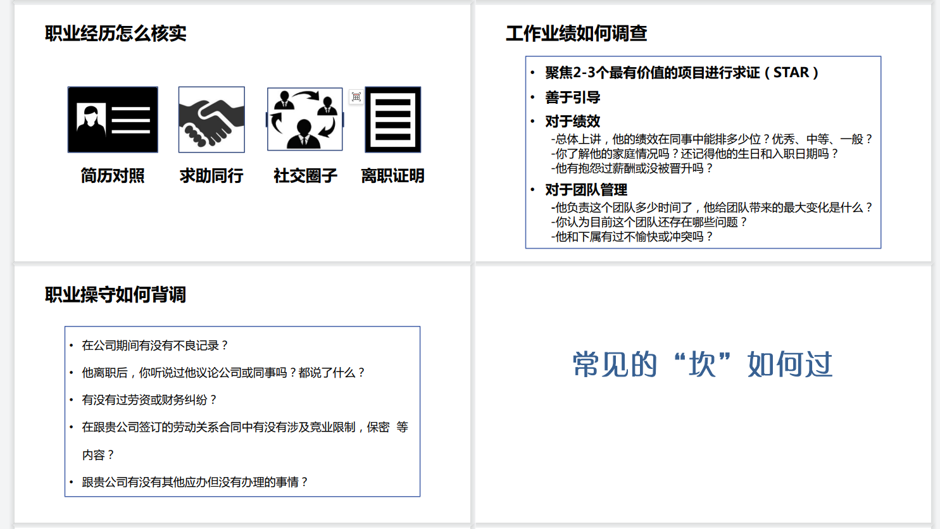The width and height of the screenshot is (940, 529).
Task: Click the heading 职业经历怎么核实
Action: 116,33
